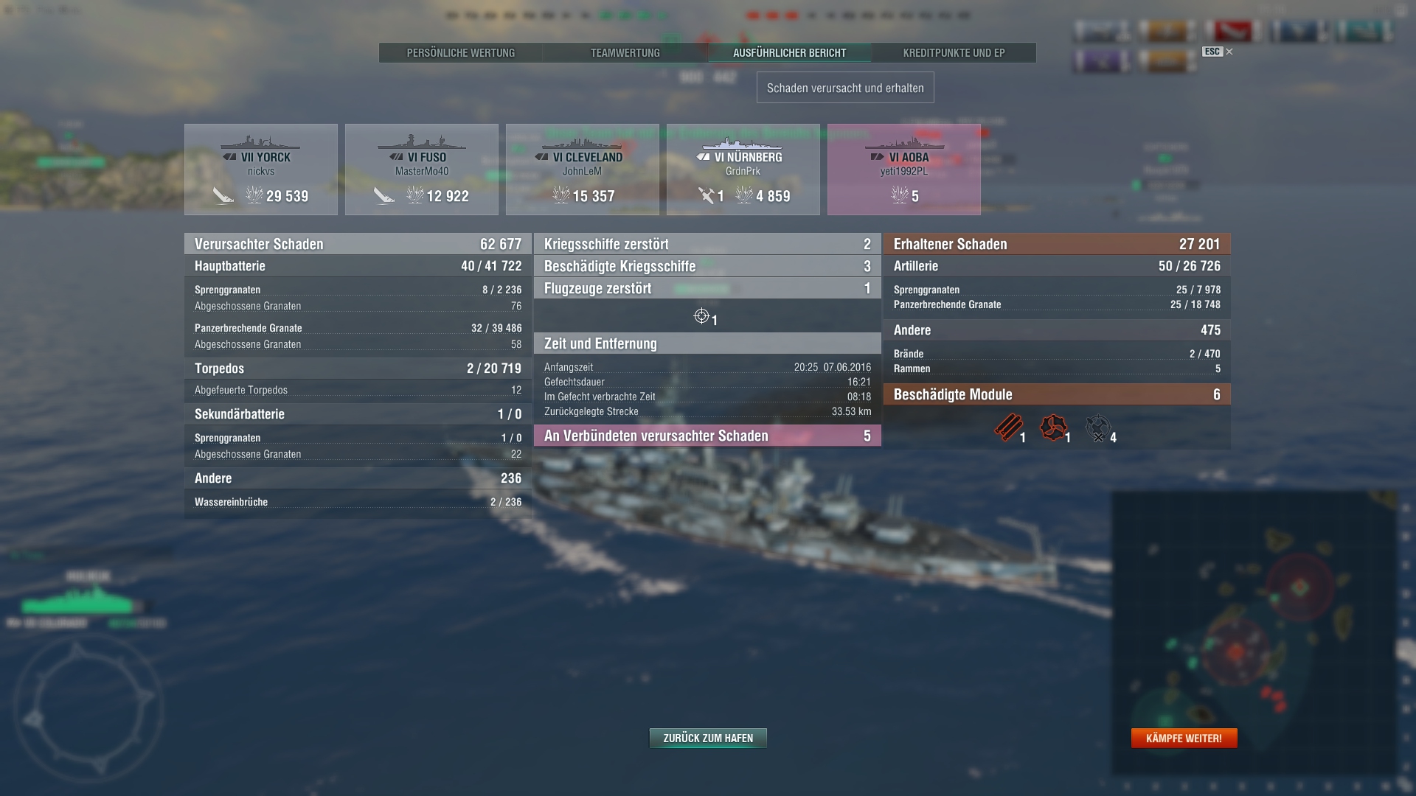Select the VI Cleveland ship card
Screen dimensions: 1416x796
click(x=583, y=170)
